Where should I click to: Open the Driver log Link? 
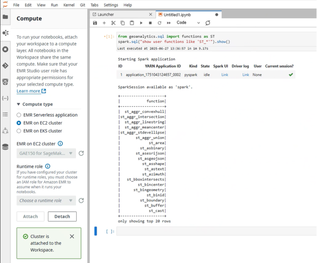[246, 75]
